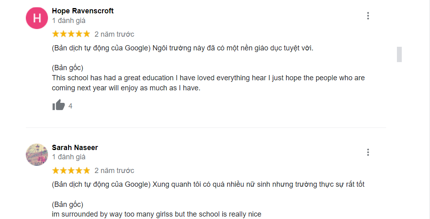The image size is (430, 219).
Task: Click the five-star rating on Hope's review
Action: pyautogui.click(x=71, y=34)
